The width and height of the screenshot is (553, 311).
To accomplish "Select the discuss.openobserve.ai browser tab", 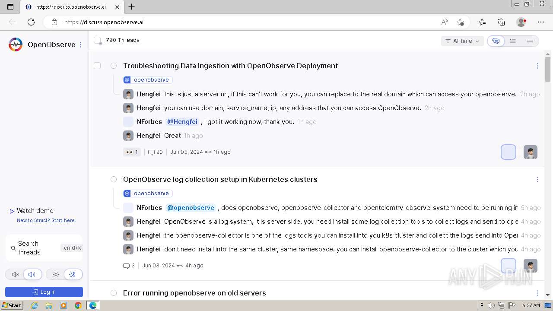I will pos(71,7).
